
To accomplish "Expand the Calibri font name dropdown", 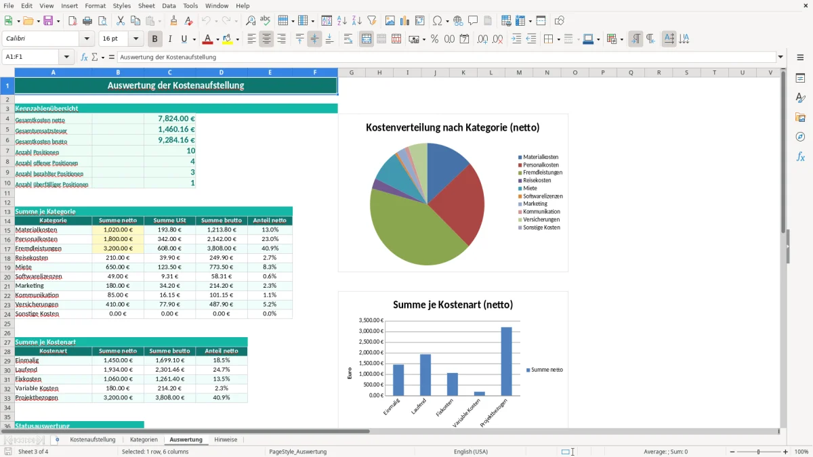I will [87, 39].
